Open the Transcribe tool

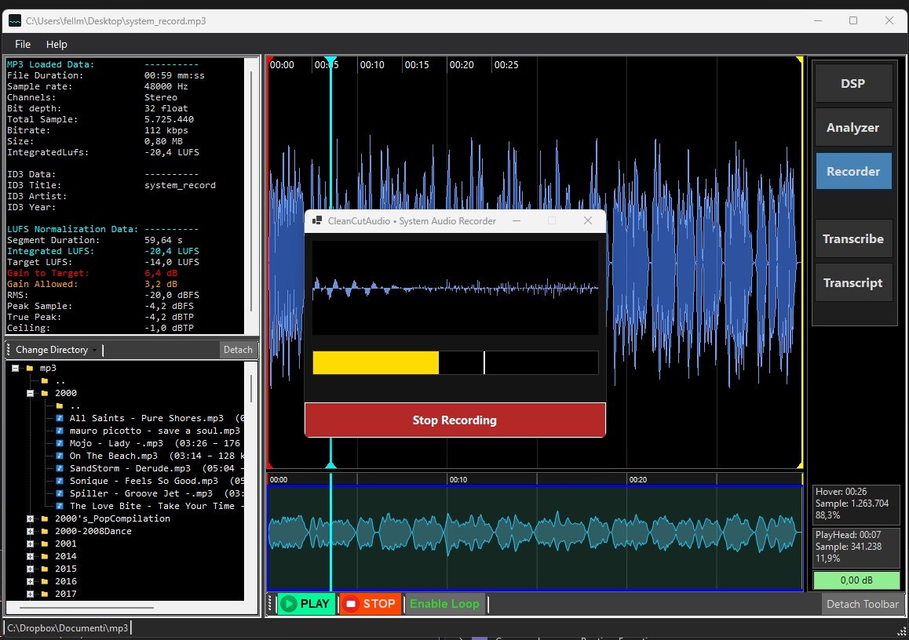click(853, 238)
